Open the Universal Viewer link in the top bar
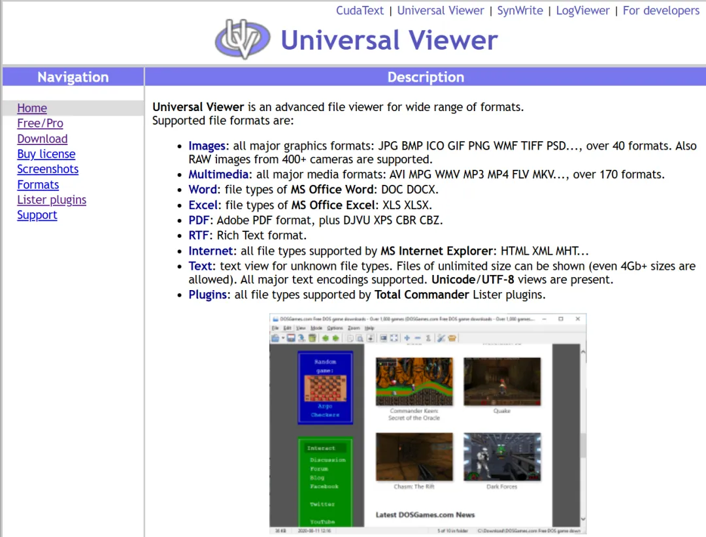706x537 pixels. point(441,10)
